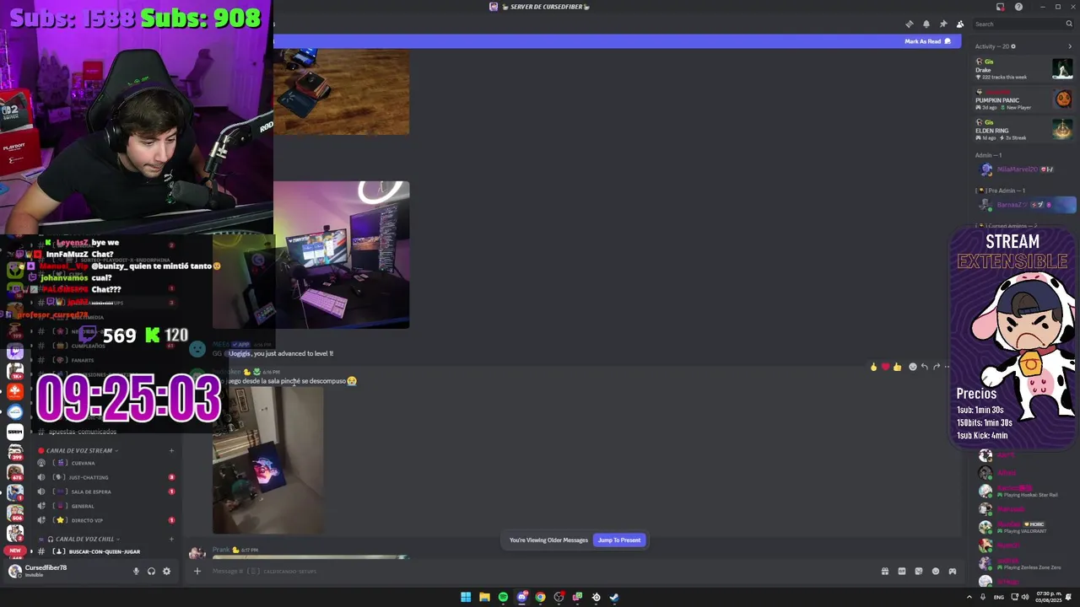Open User Settings gear icon
Image resolution: width=1080 pixels, height=607 pixels.
(x=166, y=571)
